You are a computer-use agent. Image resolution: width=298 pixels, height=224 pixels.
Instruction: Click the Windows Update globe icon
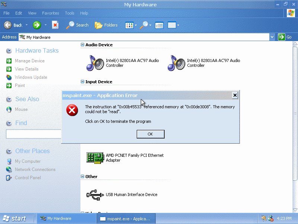(x=9, y=77)
